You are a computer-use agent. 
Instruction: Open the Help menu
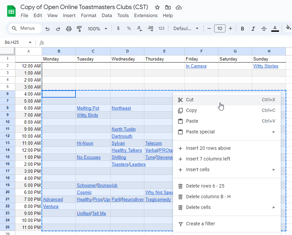tap(168, 15)
